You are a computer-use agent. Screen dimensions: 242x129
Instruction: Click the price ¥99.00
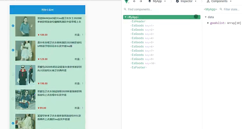click(42, 108)
